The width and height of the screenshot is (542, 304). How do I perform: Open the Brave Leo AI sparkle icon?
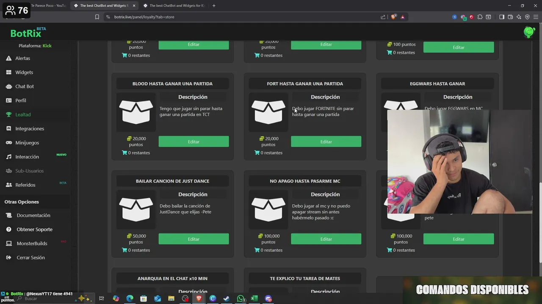(x=519, y=17)
